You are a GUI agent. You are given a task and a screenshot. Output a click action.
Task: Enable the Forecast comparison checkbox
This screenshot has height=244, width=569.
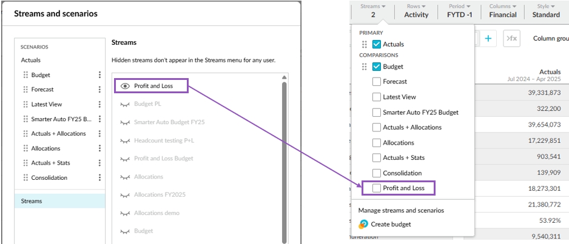tap(377, 82)
